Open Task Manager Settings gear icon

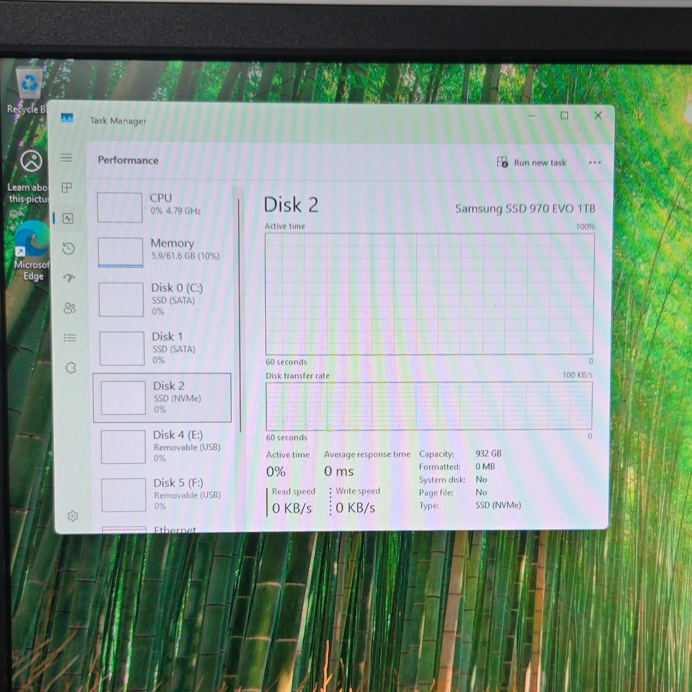73,516
